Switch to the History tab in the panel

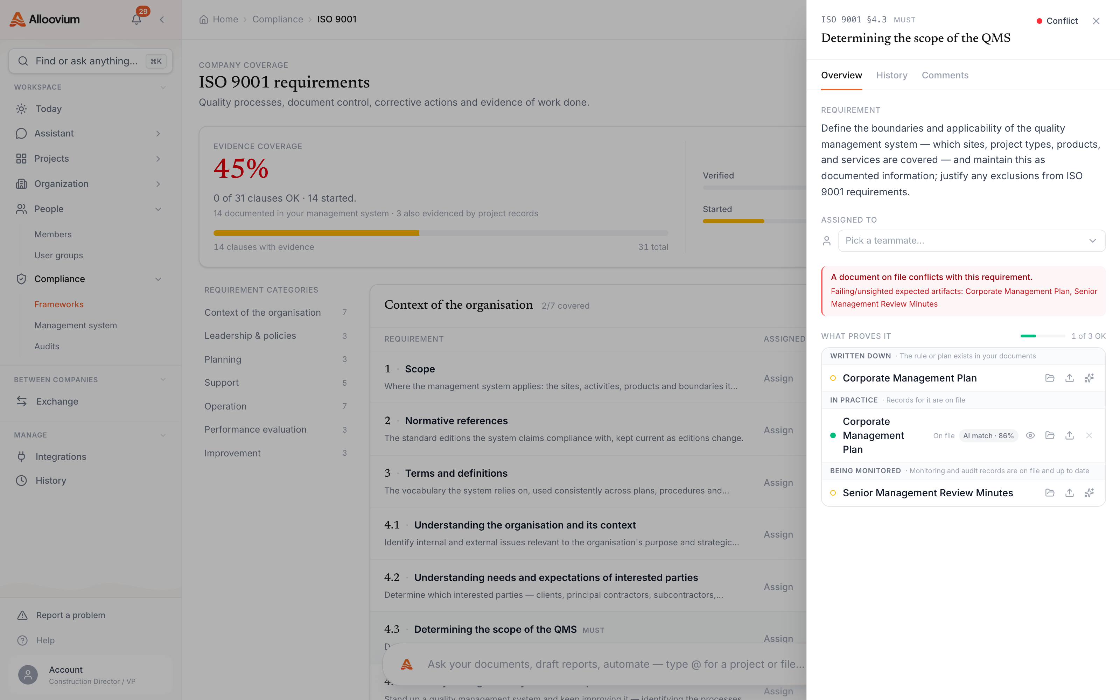pyautogui.click(x=891, y=75)
